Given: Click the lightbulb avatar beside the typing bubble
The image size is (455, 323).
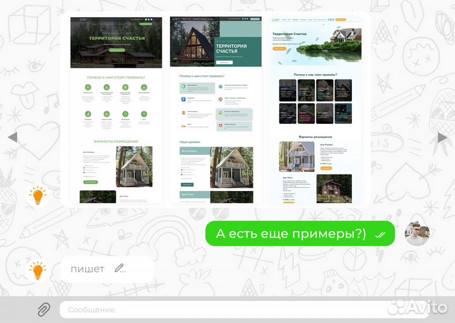Looking at the screenshot, I should [38, 271].
